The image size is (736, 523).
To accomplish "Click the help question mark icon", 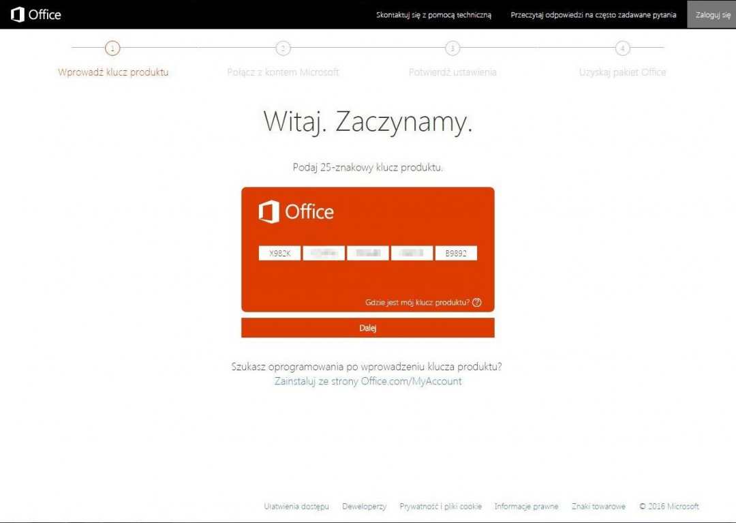I will pyautogui.click(x=476, y=302).
